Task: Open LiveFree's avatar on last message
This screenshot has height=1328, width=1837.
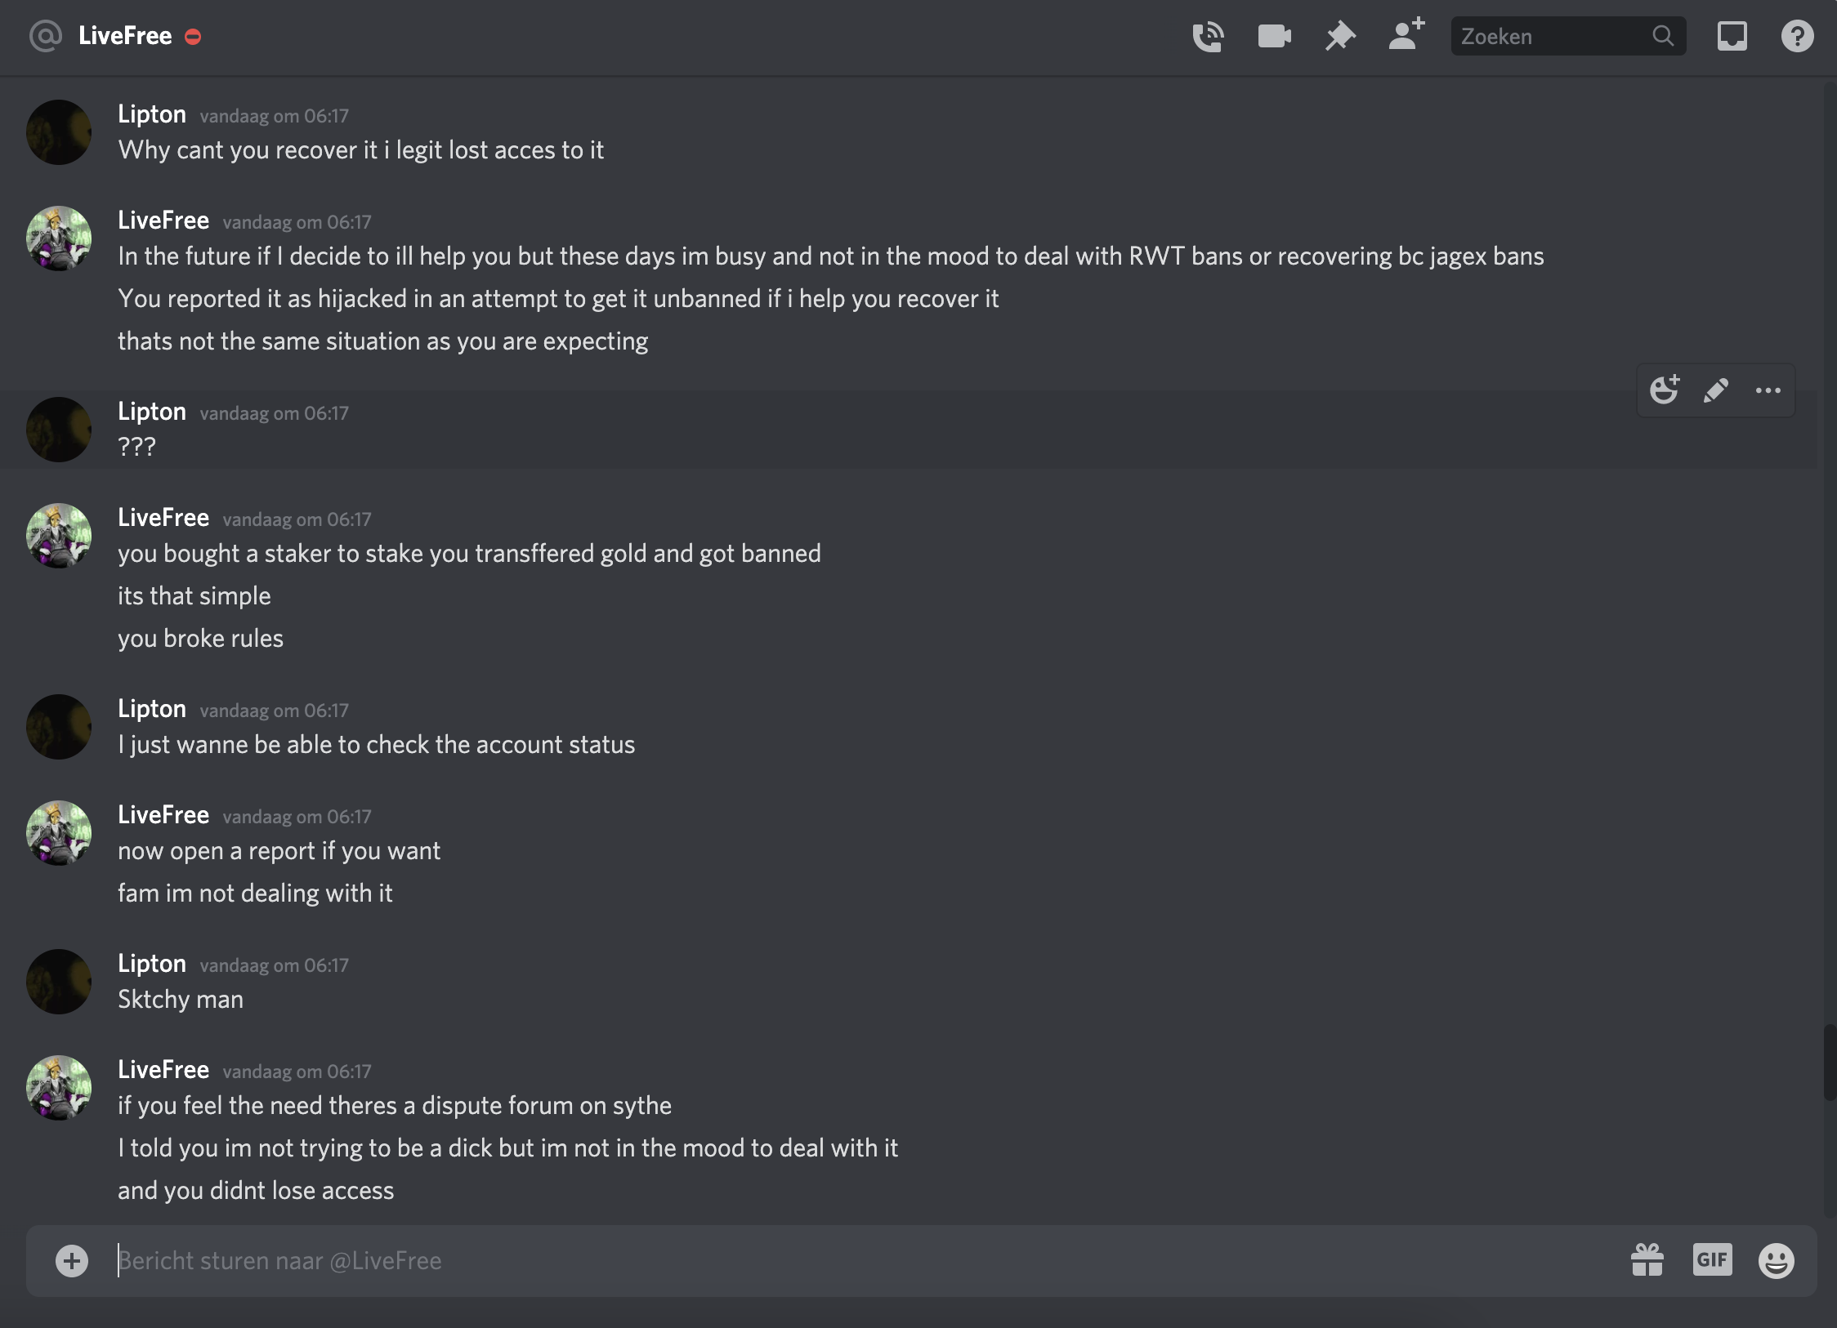Action: 59,1088
